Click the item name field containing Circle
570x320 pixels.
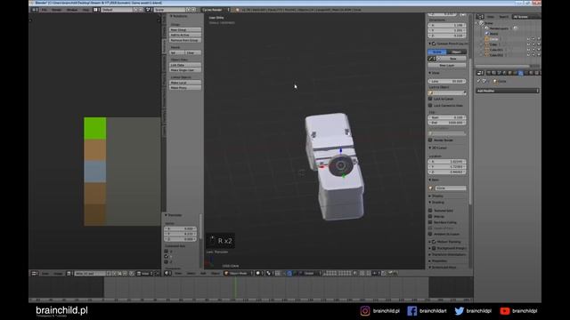click(x=451, y=188)
